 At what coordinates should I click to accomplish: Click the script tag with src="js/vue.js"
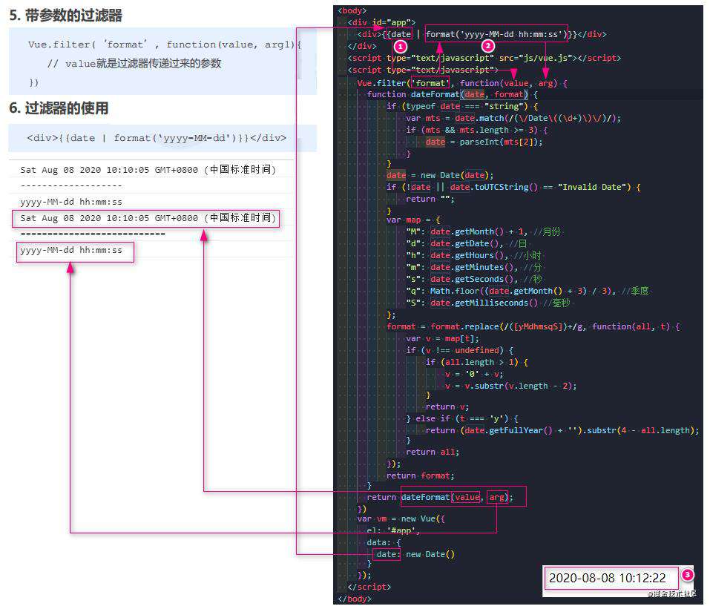(484, 58)
